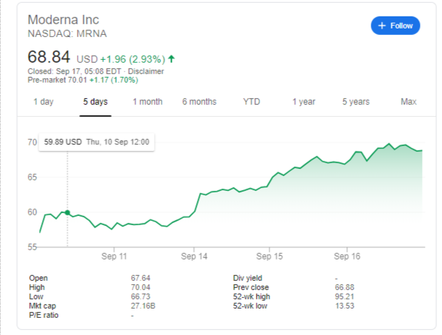
Task: Click the Closed: Sep 17, 05:08 EDT text
Action: coord(74,71)
